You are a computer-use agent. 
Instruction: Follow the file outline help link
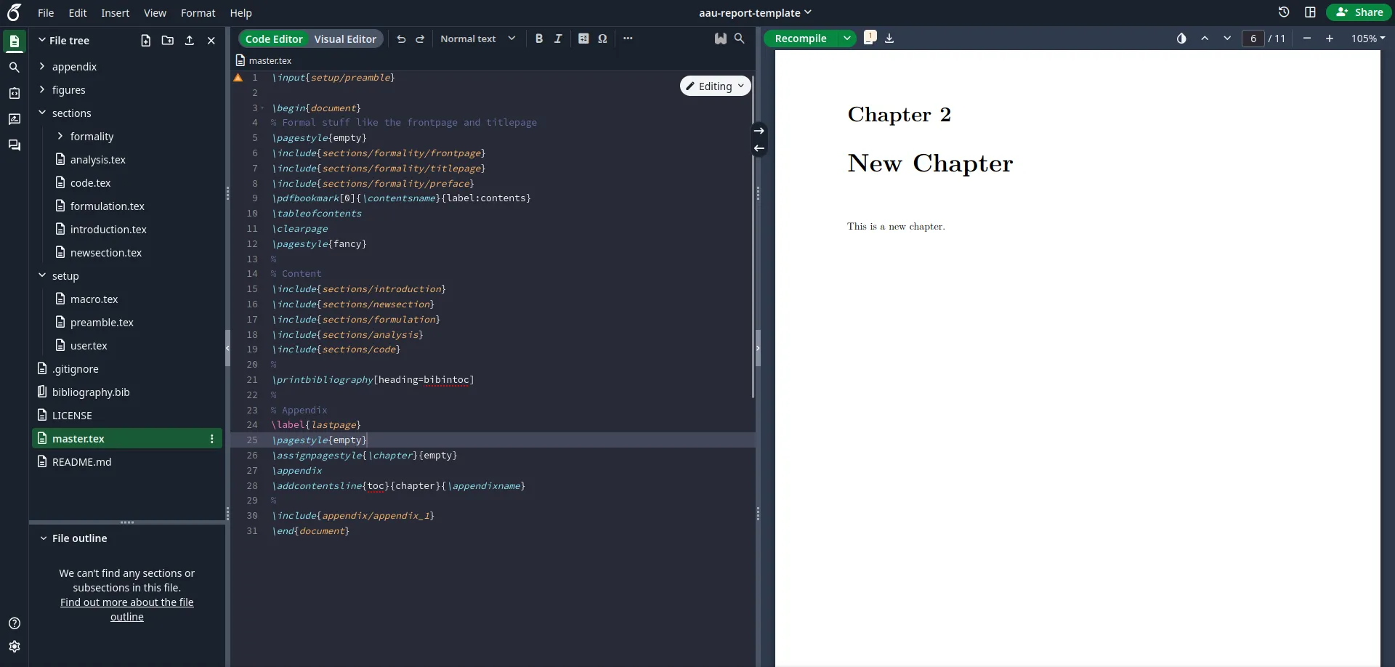[x=126, y=609]
